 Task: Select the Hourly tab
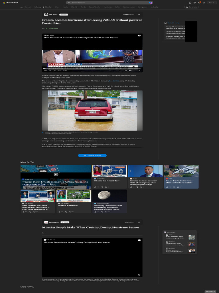65,7
